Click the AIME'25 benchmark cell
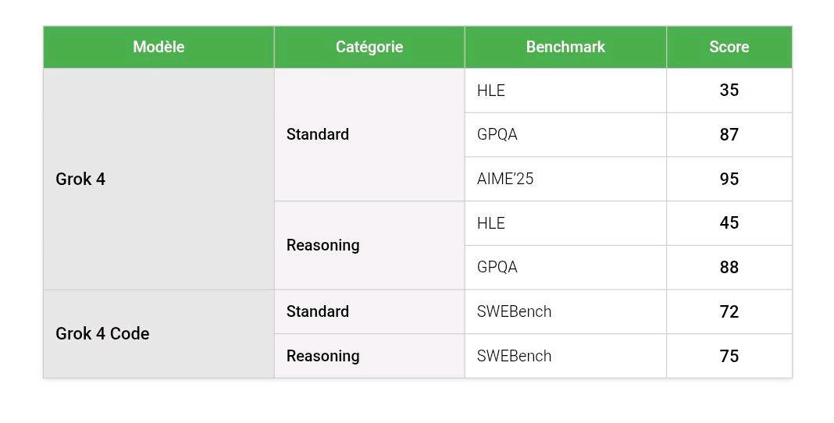The image size is (834, 423). (505, 179)
